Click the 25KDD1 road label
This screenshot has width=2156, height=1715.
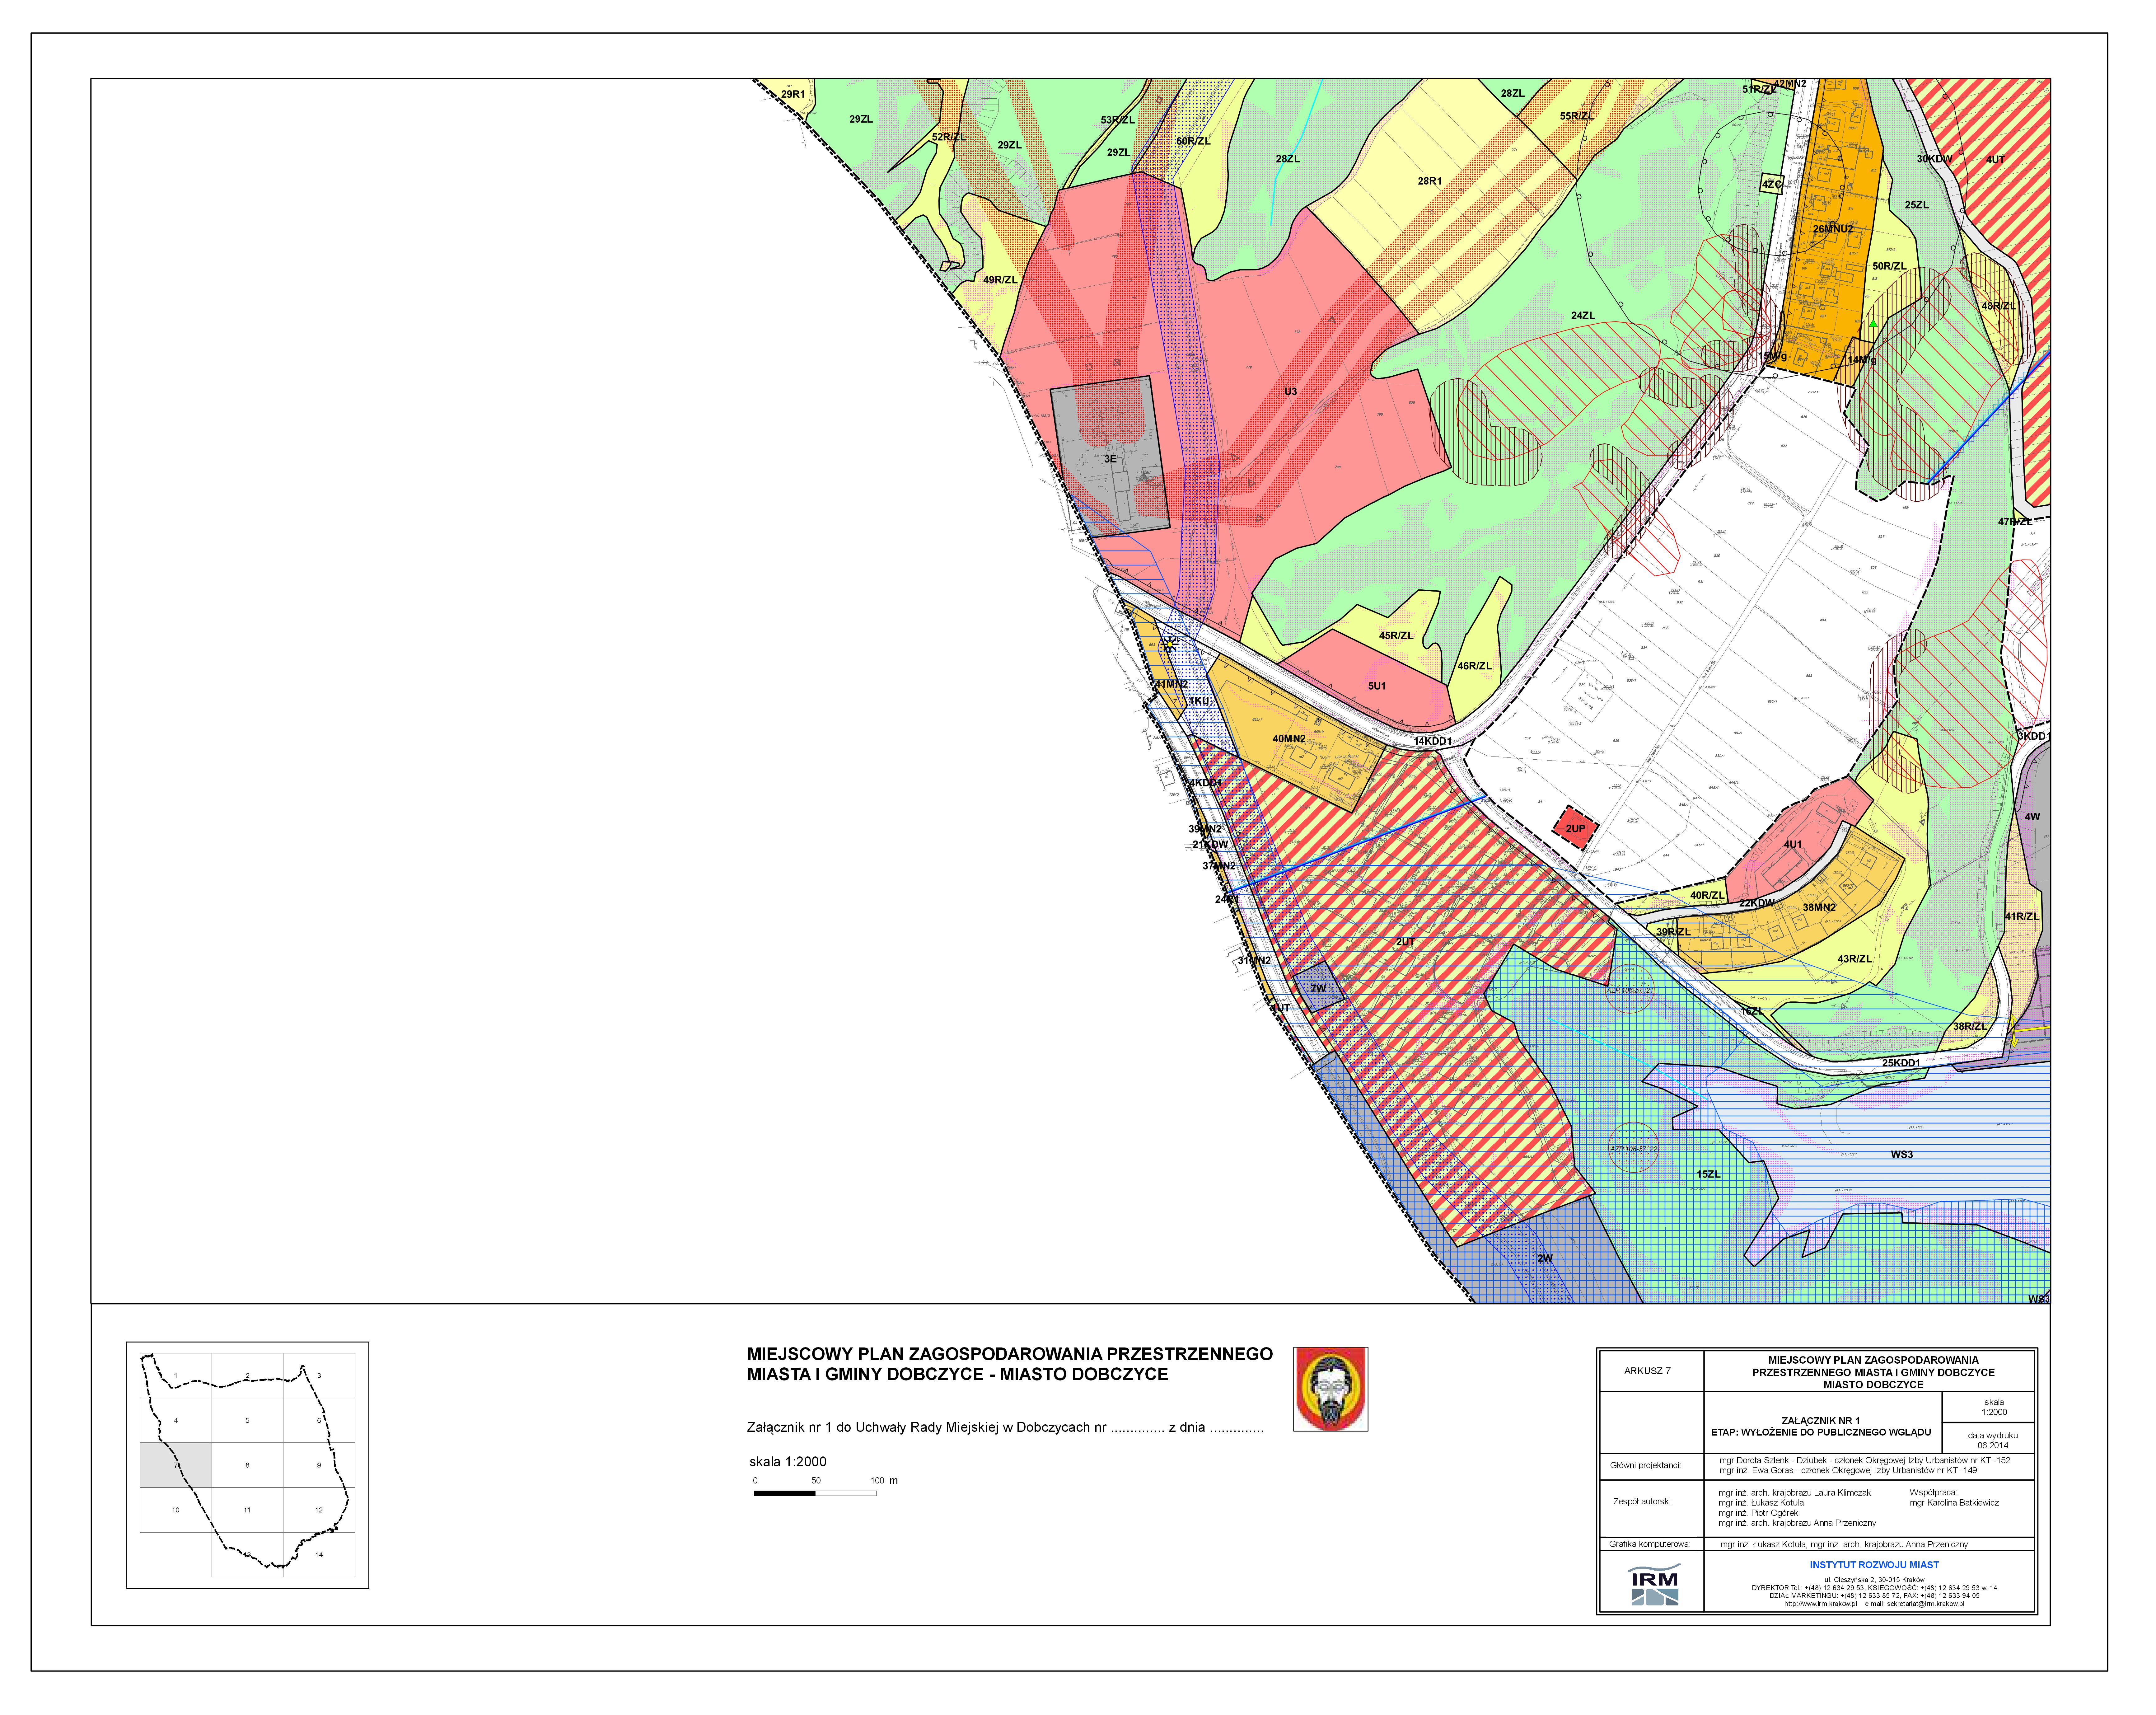pos(1901,1063)
